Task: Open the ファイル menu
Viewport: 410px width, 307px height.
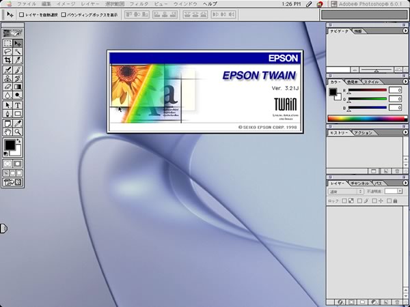Action: (x=27, y=4)
